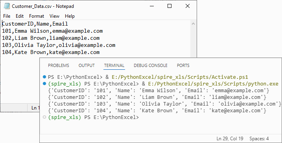The image size is (282, 143).
Task: Open the View menu in Notepad
Action: 54,16
